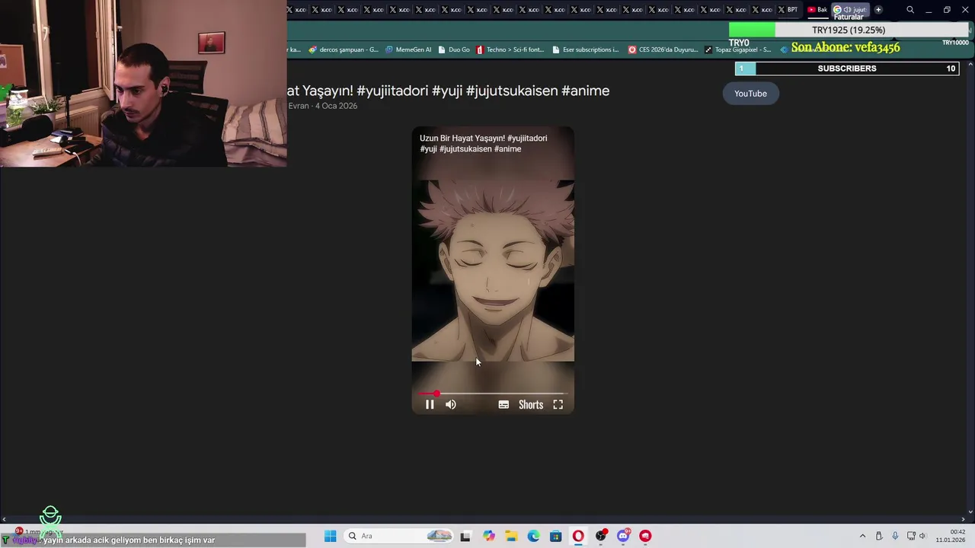This screenshot has width=975, height=548.
Task: Mute the video with the speaker icon
Action: 451,405
